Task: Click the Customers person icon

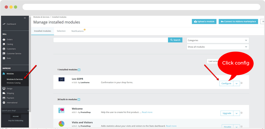Action: click(4, 49)
